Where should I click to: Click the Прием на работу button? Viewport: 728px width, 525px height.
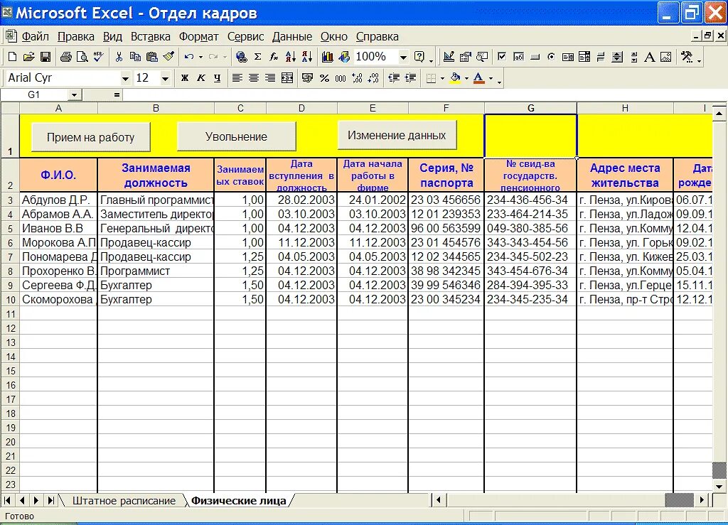(x=90, y=137)
